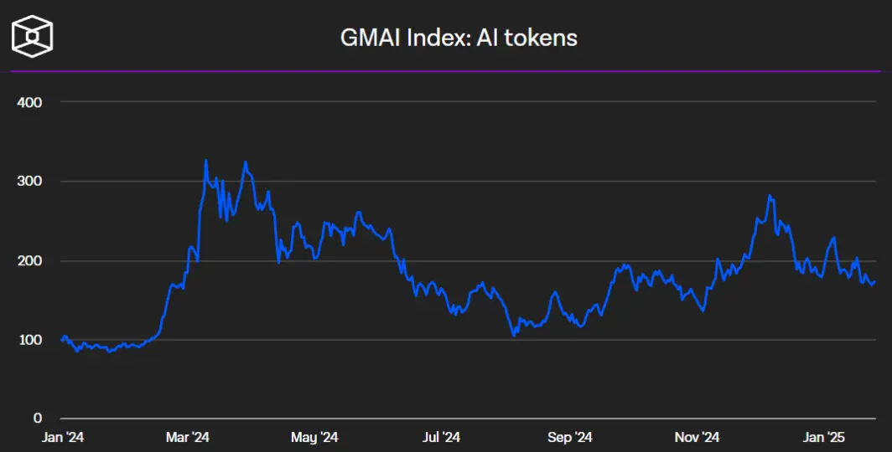Image resolution: width=892 pixels, height=452 pixels.
Task: Select the Mar '24 x-axis label
Action: tap(188, 437)
